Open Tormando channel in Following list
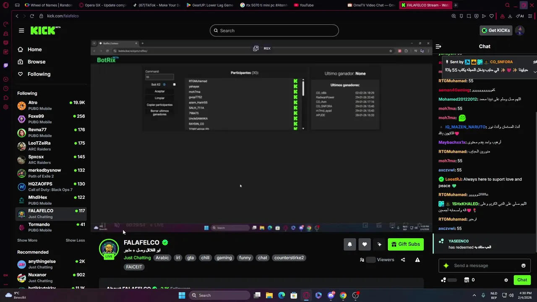This screenshot has height=302, width=537. click(x=51, y=227)
